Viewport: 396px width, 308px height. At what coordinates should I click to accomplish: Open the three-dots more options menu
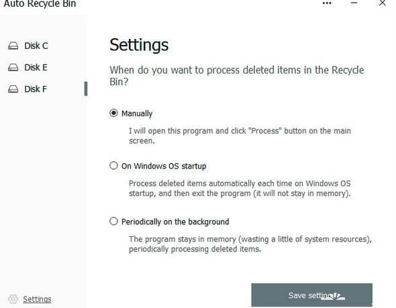[327, 3]
